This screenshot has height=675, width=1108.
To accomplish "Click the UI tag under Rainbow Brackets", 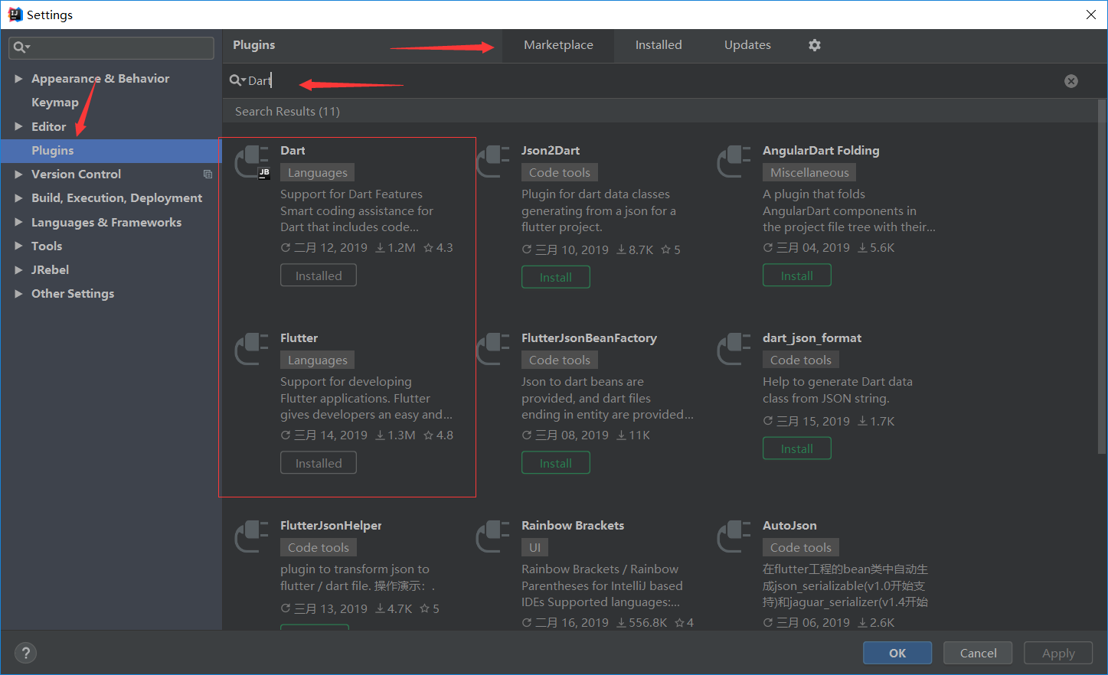I will [x=534, y=548].
